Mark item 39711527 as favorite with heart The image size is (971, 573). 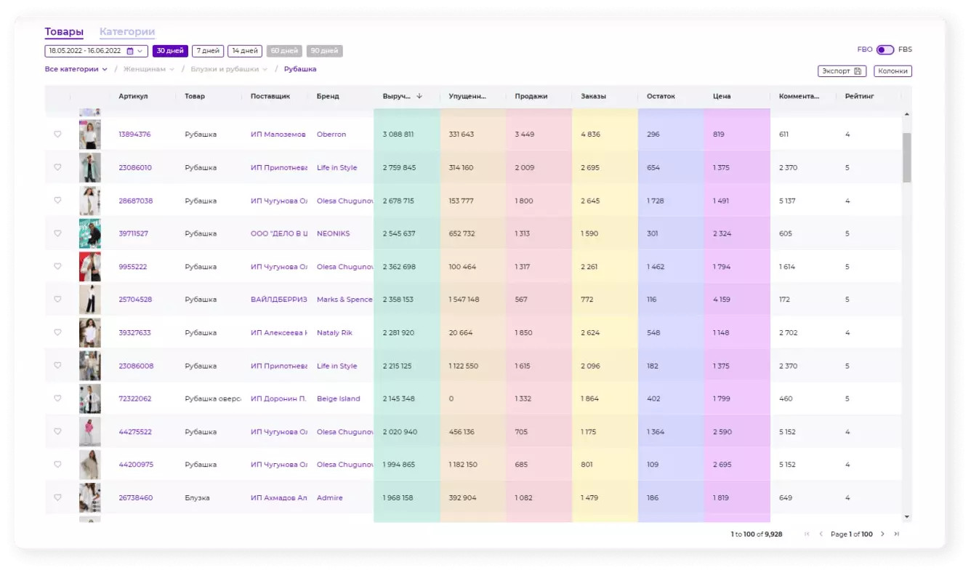(x=57, y=233)
